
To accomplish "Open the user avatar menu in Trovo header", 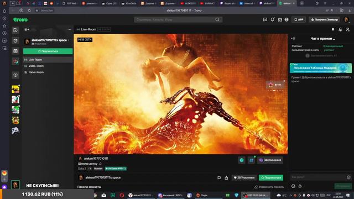I will [x=346, y=20].
